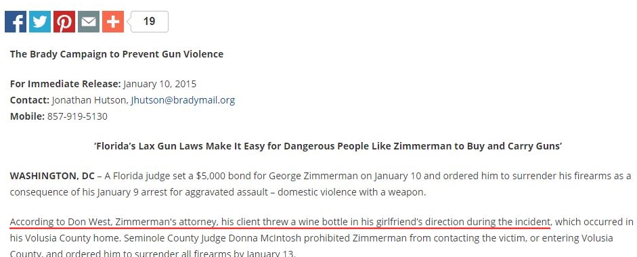The height and width of the screenshot is (257, 637).
Task: Open the Jhutson@bradymail.org email link
Action: pyautogui.click(x=183, y=100)
